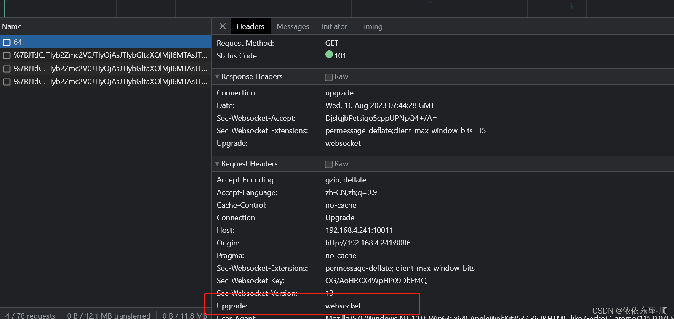This screenshot has width=674, height=319.
Task: Click the response Date header value
Action: [x=380, y=105]
